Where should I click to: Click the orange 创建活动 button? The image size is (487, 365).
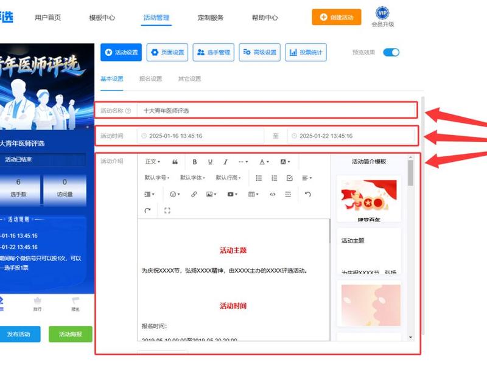[337, 17]
